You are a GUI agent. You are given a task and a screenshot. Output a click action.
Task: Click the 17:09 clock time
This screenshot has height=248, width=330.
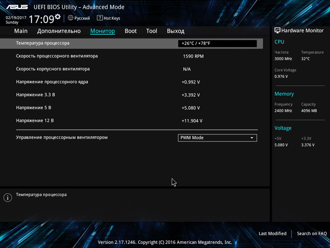(41, 19)
